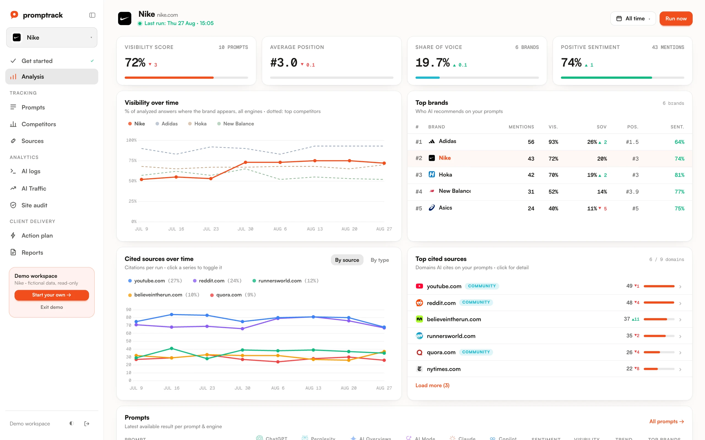Click the YouTube icon in Top cited sources
This screenshot has height=440, width=705.
[419, 286]
